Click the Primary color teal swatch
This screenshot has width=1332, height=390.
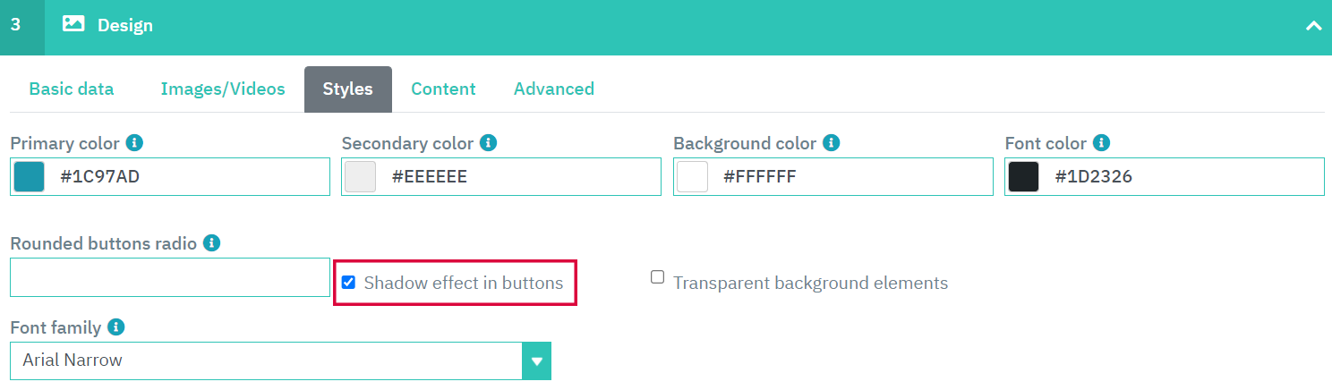[29, 177]
